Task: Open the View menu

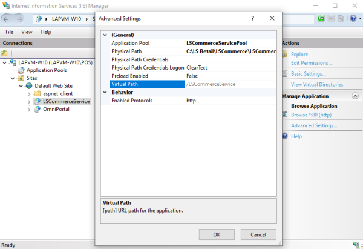Action: point(27,32)
